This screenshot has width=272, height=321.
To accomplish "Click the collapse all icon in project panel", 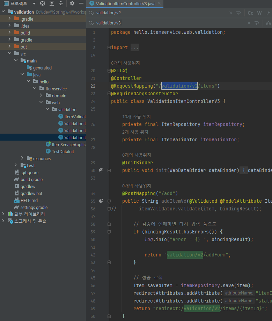I will [61, 3].
